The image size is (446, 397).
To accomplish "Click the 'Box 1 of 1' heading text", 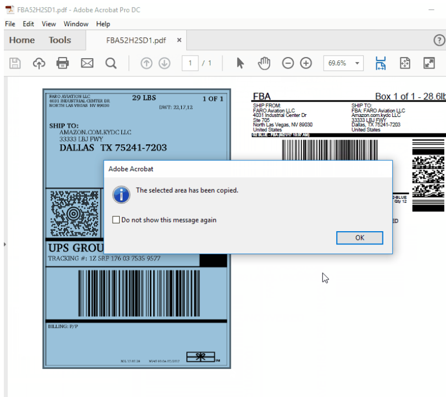I will (x=395, y=97).
